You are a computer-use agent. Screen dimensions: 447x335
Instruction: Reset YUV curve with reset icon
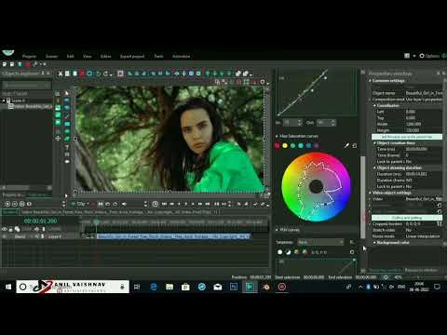[352, 252]
